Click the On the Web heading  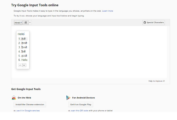24,98
